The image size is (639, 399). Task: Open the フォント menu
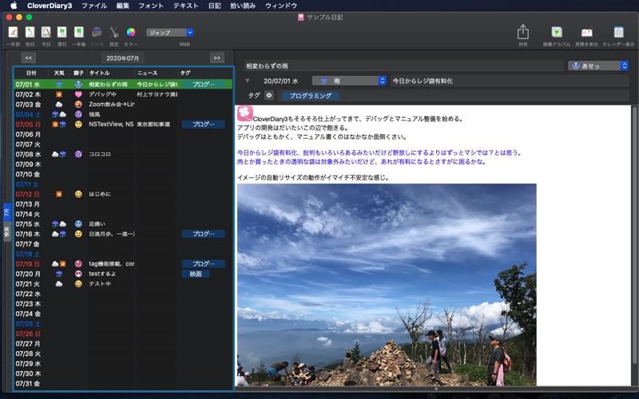(151, 6)
